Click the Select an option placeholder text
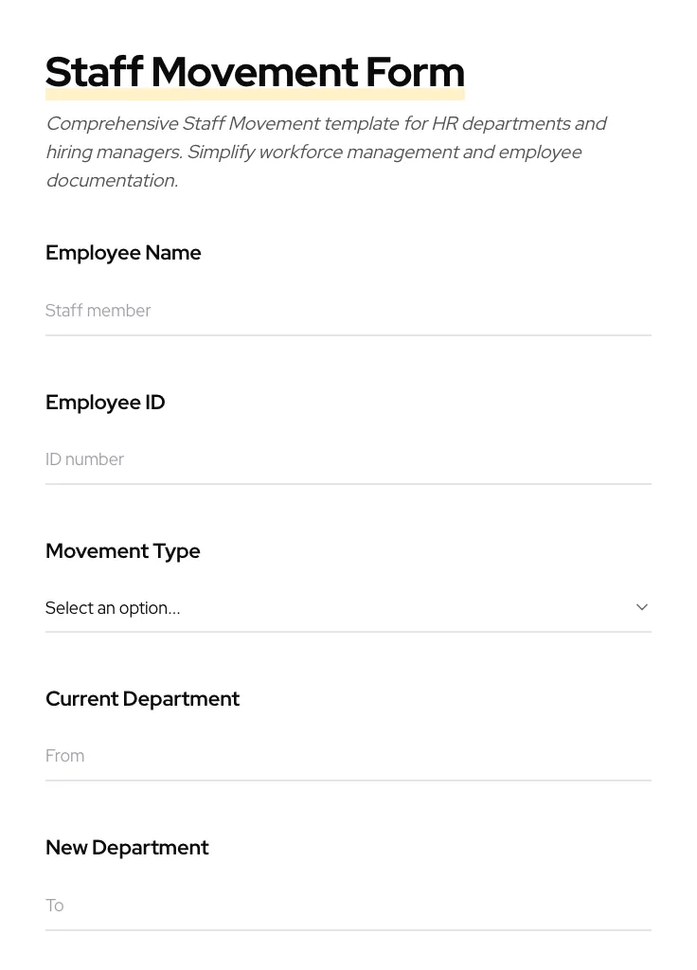Viewport: 697px width, 970px height. (113, 607)
